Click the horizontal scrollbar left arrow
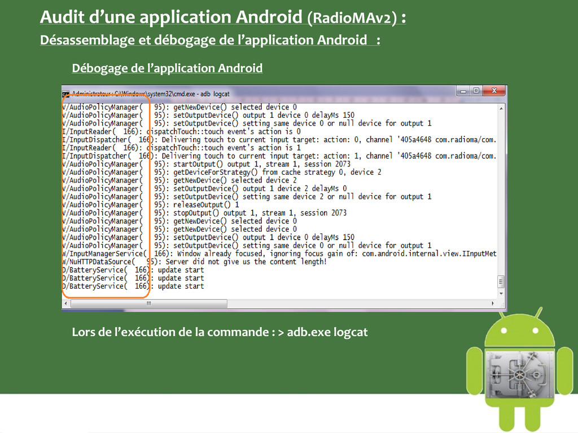Image resolution: width=578 pixels, height=433 pixels. coord(66,303)
